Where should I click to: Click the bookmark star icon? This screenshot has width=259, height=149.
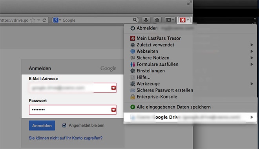click(33, 20)
